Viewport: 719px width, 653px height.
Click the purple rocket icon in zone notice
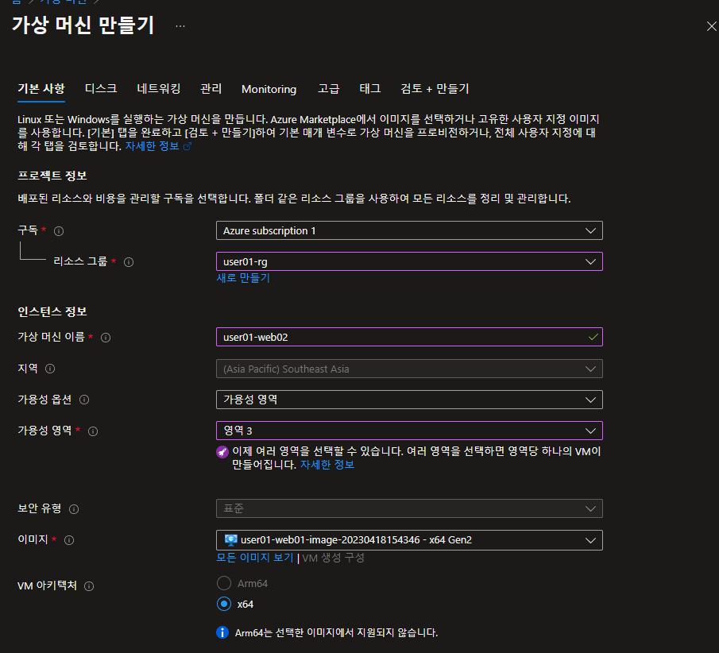pos(222,452)
